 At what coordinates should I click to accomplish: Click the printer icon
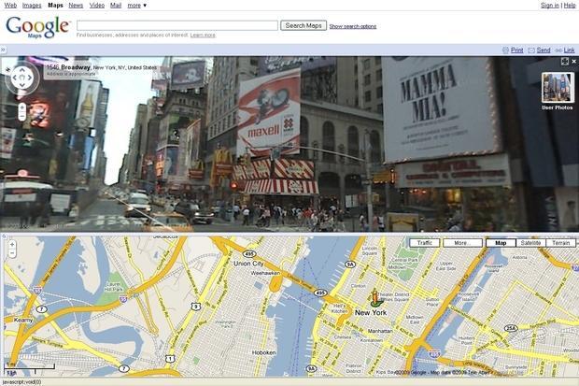point(505,50)
